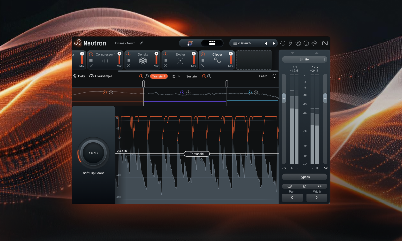Open the Exciter module preset list
This screenshot has width=402, height=241.
[165, 61]
